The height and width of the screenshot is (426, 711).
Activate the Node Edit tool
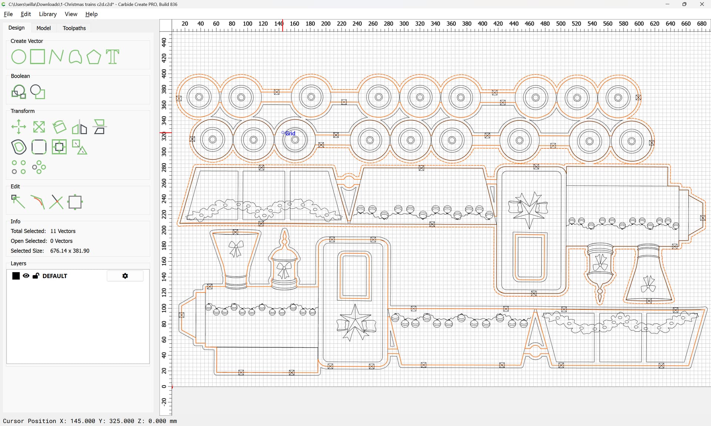[x=18, y=202]
